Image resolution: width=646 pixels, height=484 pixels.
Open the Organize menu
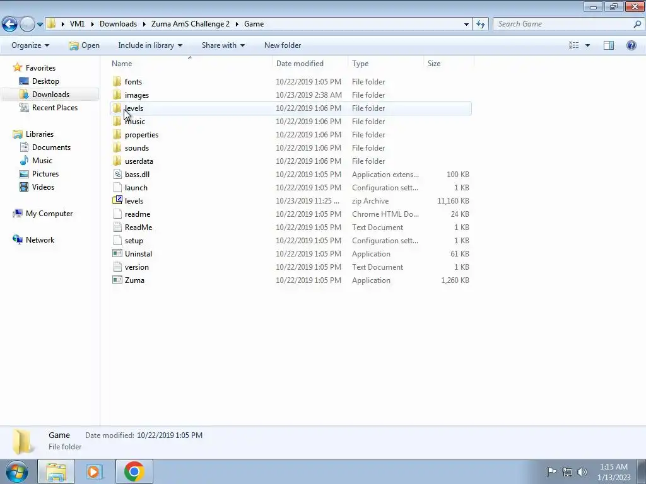[x=30, y=45]
